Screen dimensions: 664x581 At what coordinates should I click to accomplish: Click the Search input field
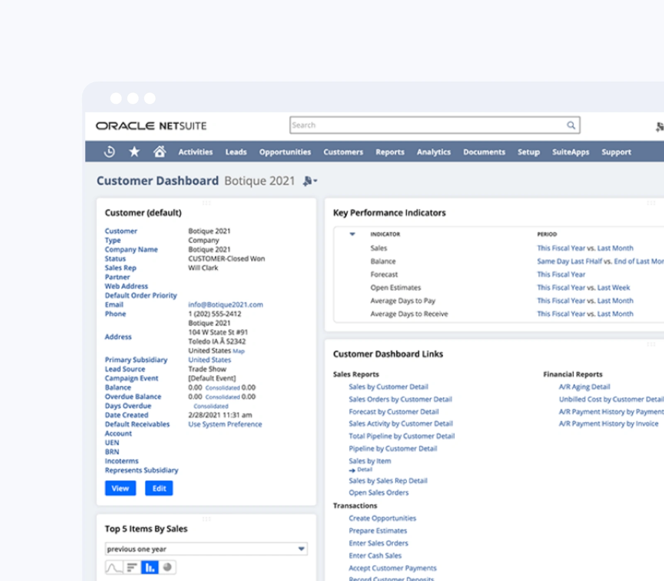click(x=435, y=125)
